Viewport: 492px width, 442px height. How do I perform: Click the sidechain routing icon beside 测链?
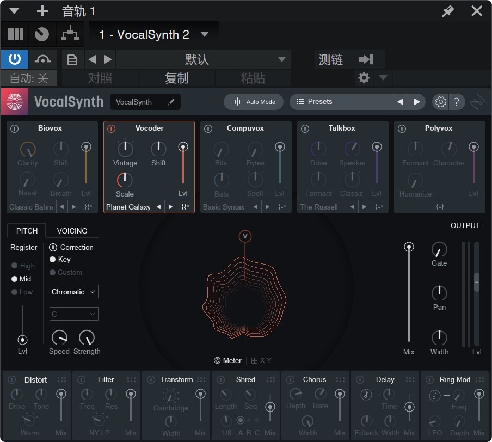367,59
